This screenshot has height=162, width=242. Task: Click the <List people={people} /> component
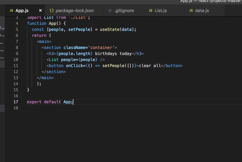(x=75, y=60)
